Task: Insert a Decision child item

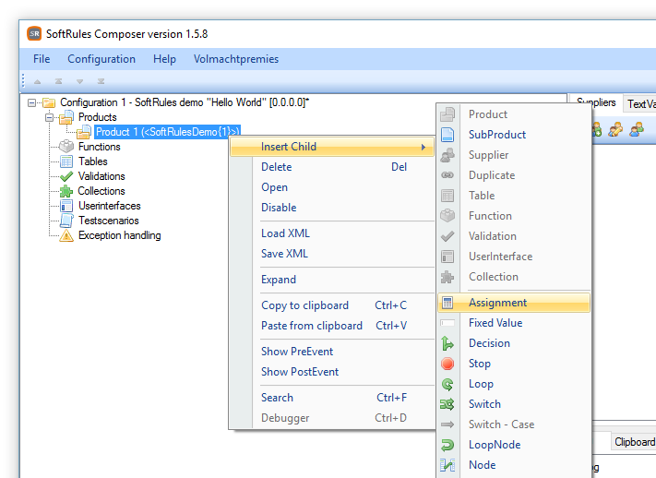Action: pyautogui.click(x=514, y=343)
